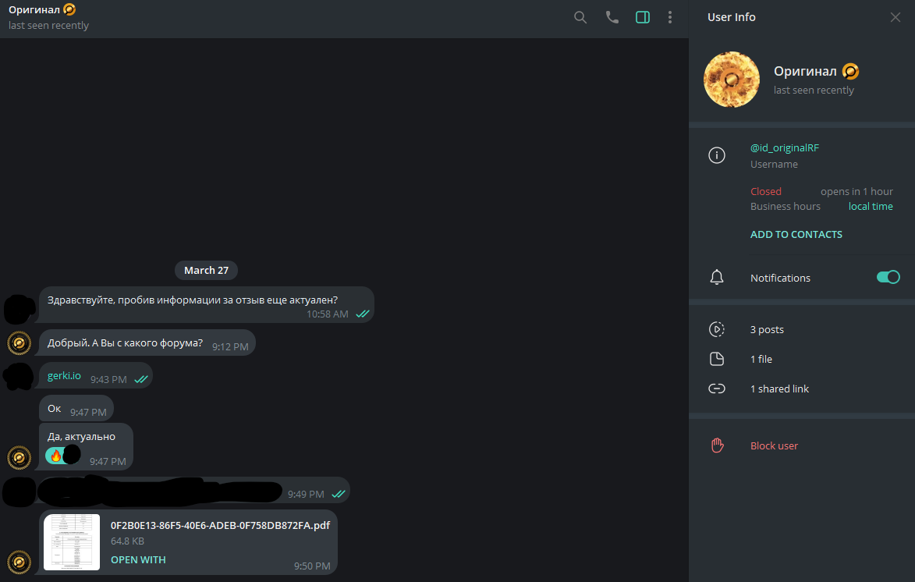Click the Block user hand icon
This screenshot has height=582, width=915.
click(x=717, y=445)
